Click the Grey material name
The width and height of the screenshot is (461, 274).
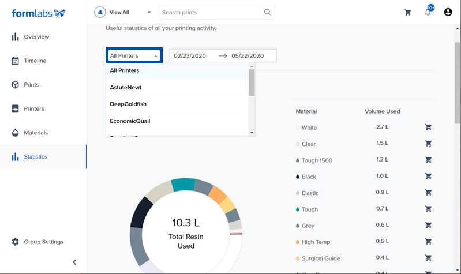coord(308,226)
